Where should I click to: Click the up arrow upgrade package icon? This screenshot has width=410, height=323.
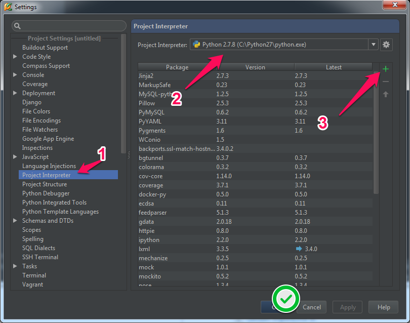pos(385,94)
